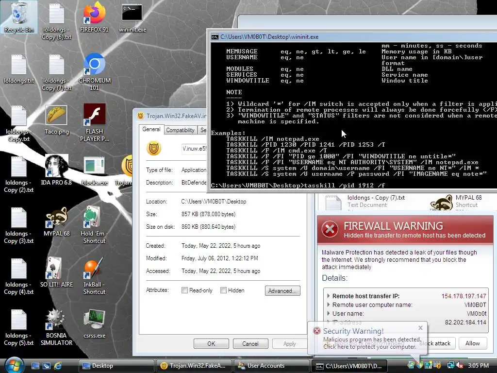Click the Location path C:\Users\VM0B0T\Desktop
The width and height of the screenshot is (497, 373).
click(214, 202)
